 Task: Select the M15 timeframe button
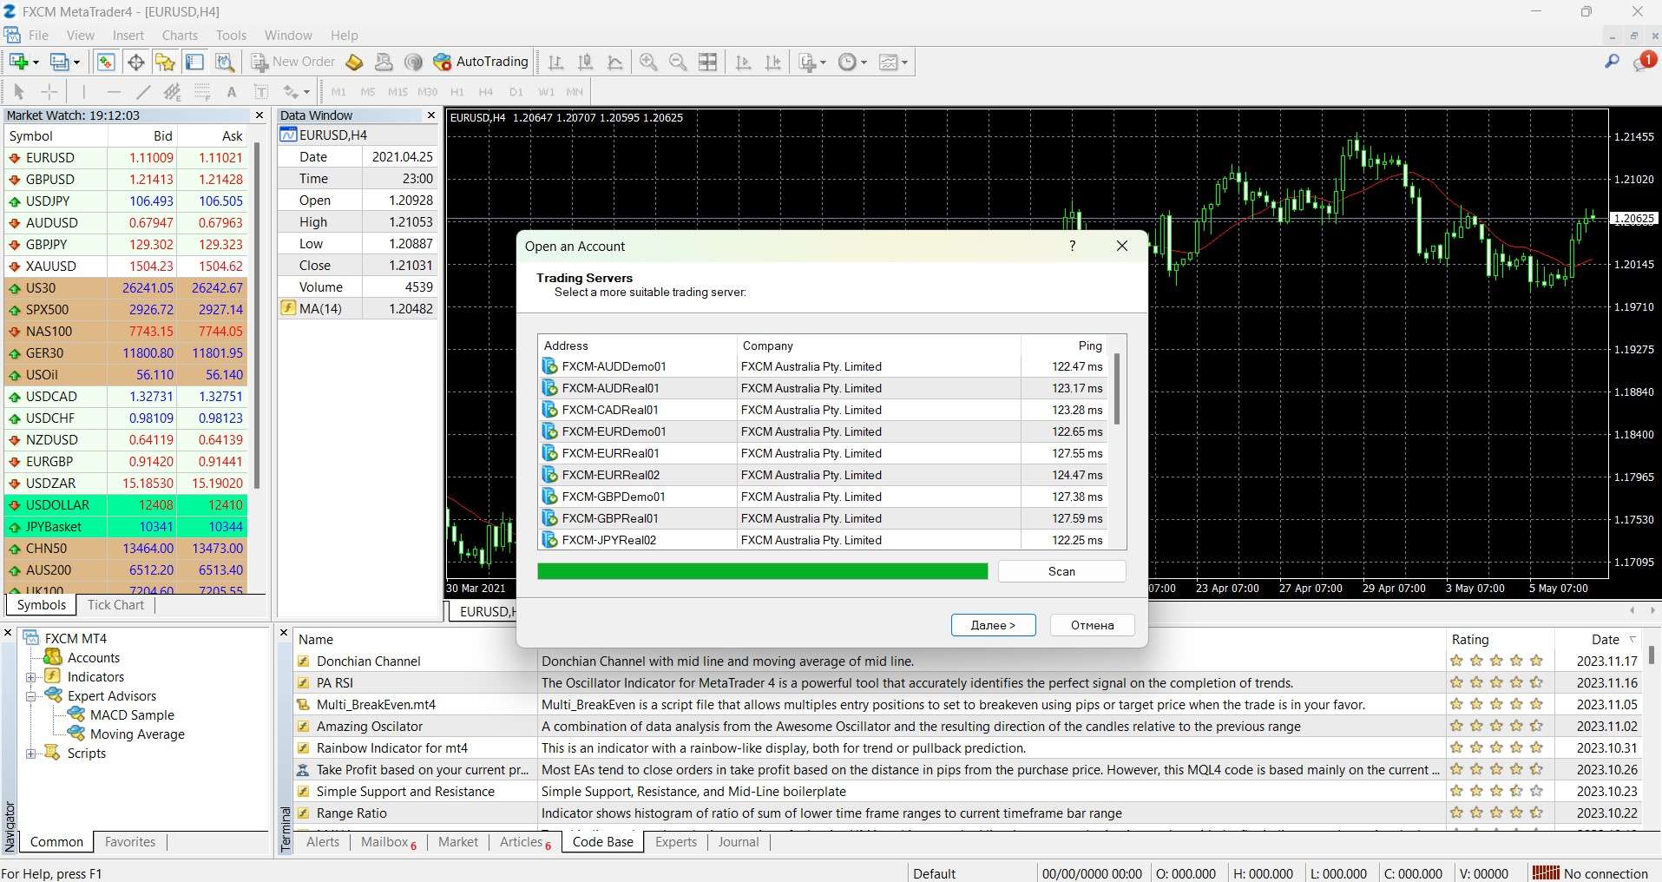[x=397, y=92]
